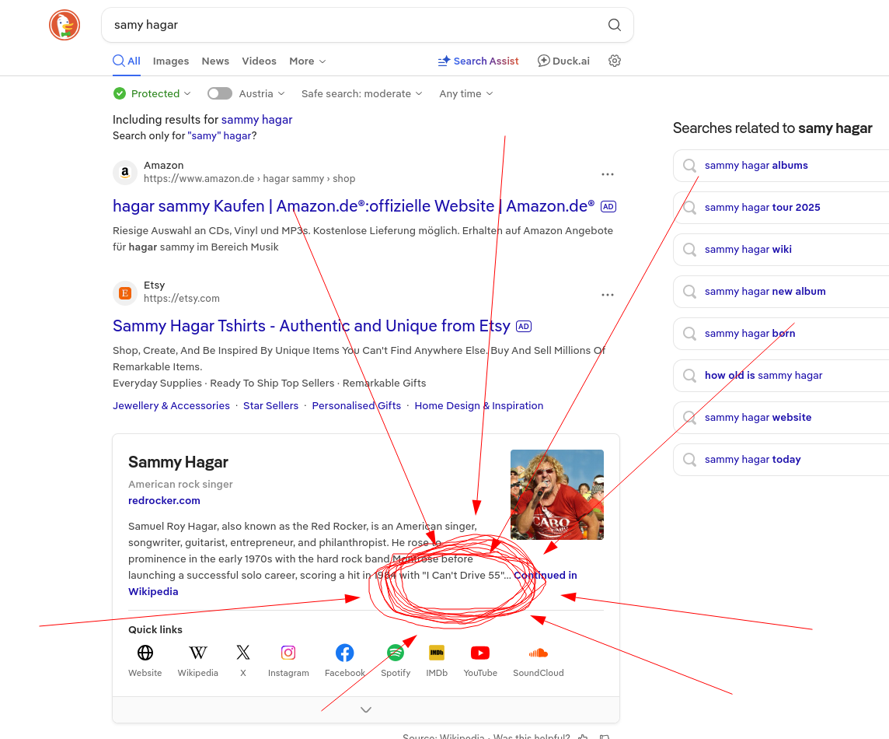Switch to the Videos tab

[x=259, y=61]
